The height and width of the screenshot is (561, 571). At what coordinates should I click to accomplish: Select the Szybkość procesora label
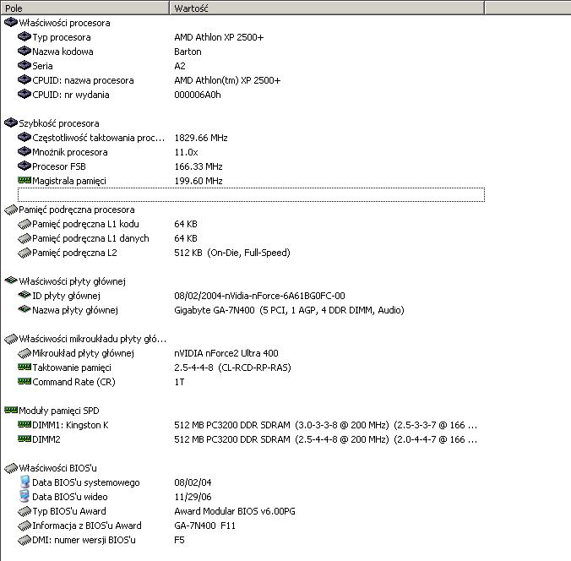[x=59, y=123]
